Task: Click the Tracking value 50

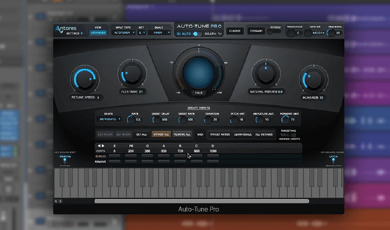Action: (x=338, y=33)
